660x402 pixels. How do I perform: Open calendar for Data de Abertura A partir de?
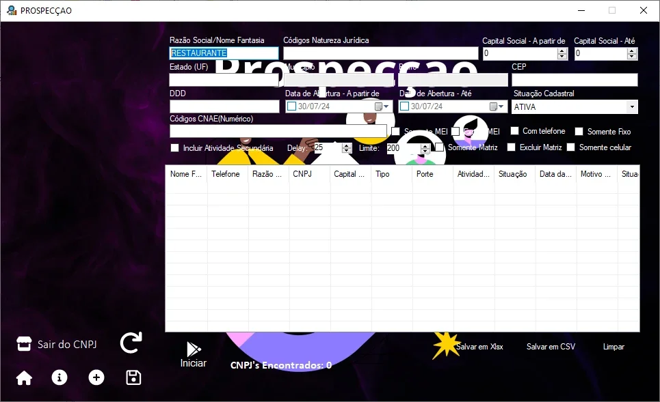[382, 106]
